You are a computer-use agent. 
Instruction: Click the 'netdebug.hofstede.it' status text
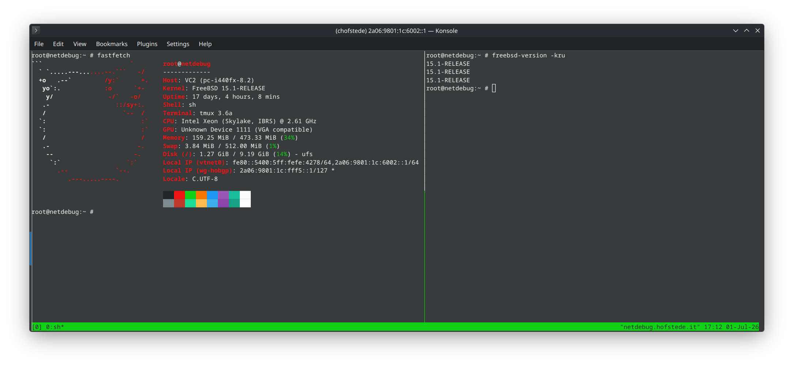click(660, 327)
